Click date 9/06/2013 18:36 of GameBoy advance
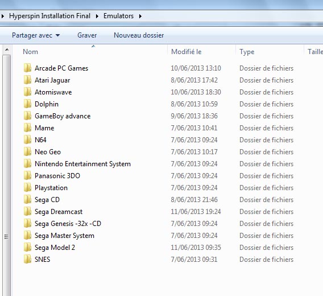 (x=194, y=116)
